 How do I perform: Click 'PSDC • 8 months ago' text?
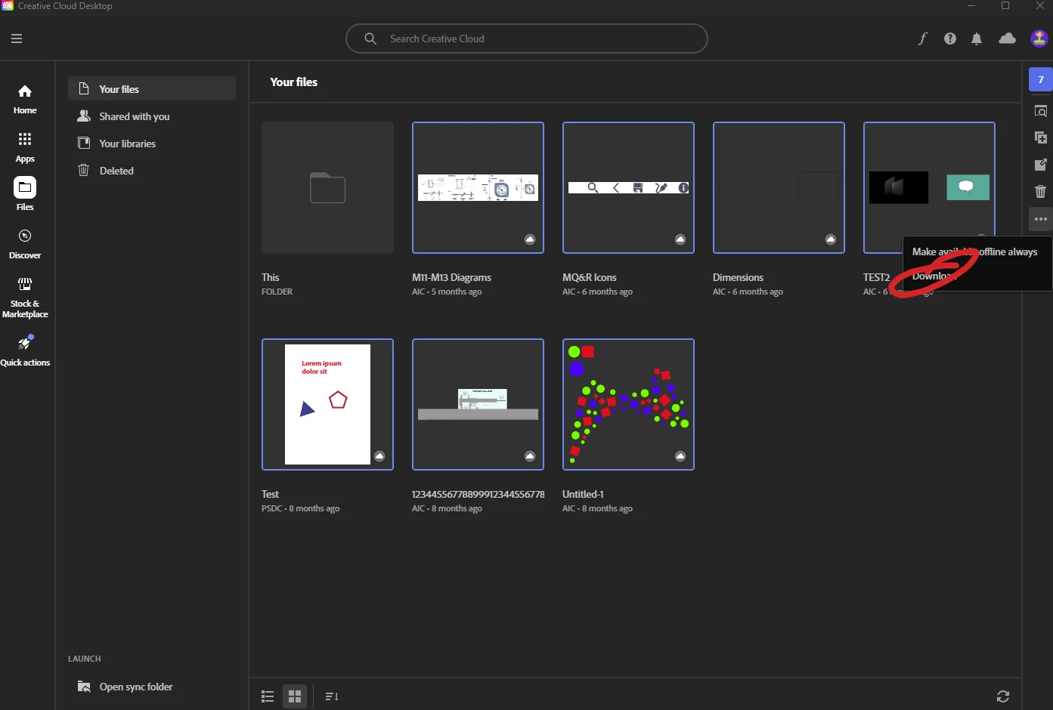click(300, 508)
